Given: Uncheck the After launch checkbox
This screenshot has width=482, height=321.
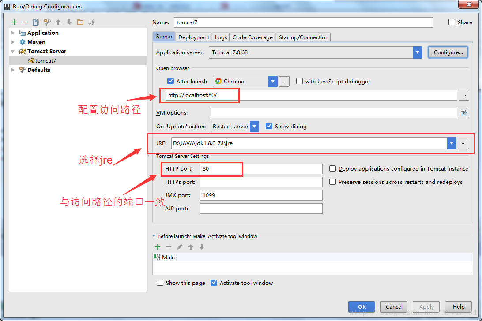Looking at the screenshot, I should point(171,81).
